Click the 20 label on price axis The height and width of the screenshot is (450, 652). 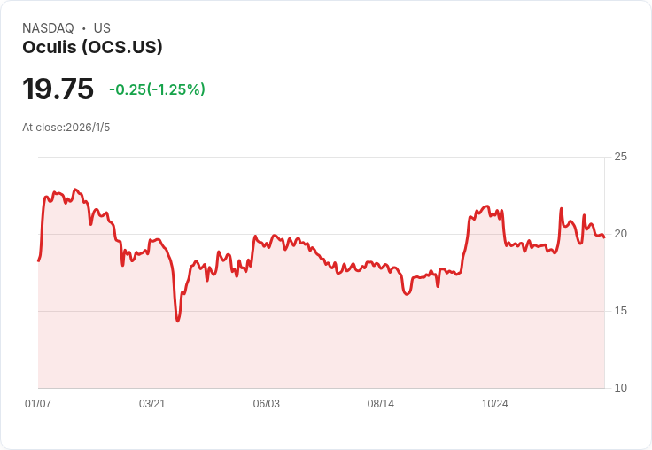point(620,234)
